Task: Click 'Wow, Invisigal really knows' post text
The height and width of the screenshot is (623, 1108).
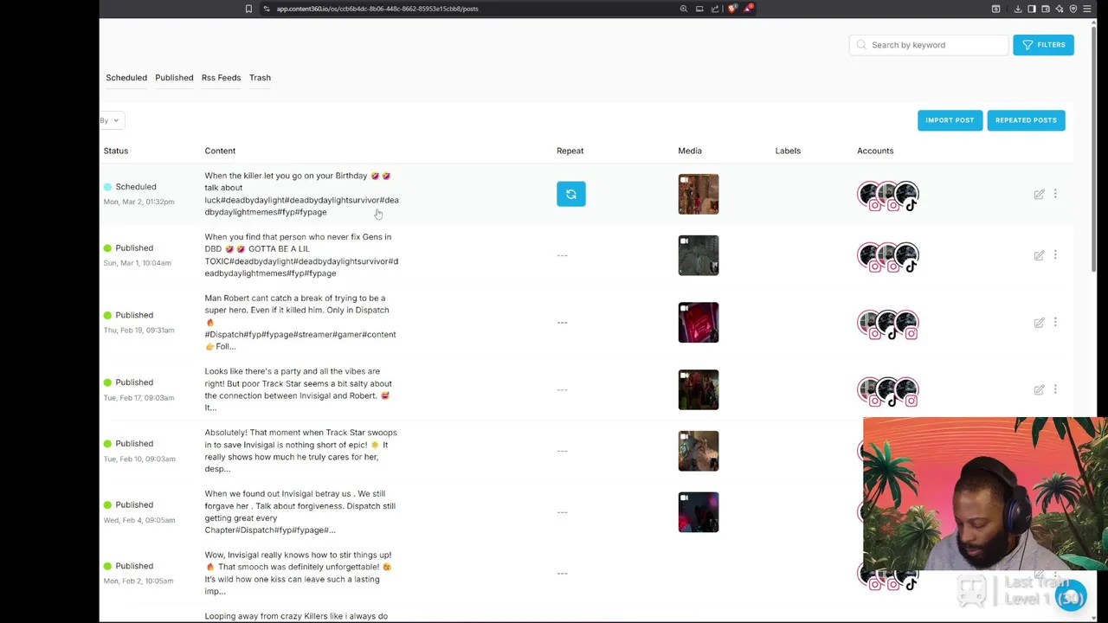Action: click(x=299, y=573)
